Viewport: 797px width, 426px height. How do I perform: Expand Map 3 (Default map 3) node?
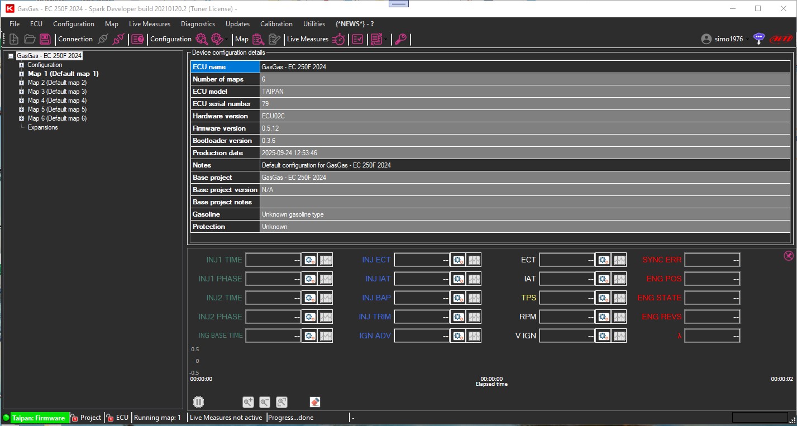pos(22,92)
